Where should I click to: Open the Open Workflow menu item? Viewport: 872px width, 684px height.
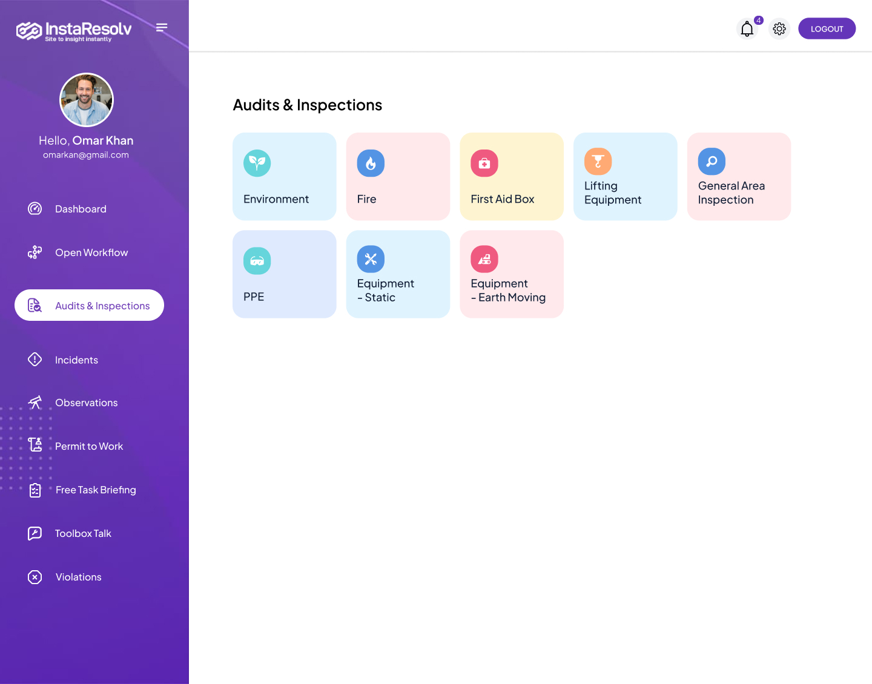[x=91, y=252]
